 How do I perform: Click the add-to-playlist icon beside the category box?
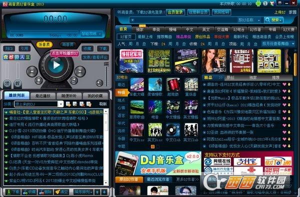(68, 104)
